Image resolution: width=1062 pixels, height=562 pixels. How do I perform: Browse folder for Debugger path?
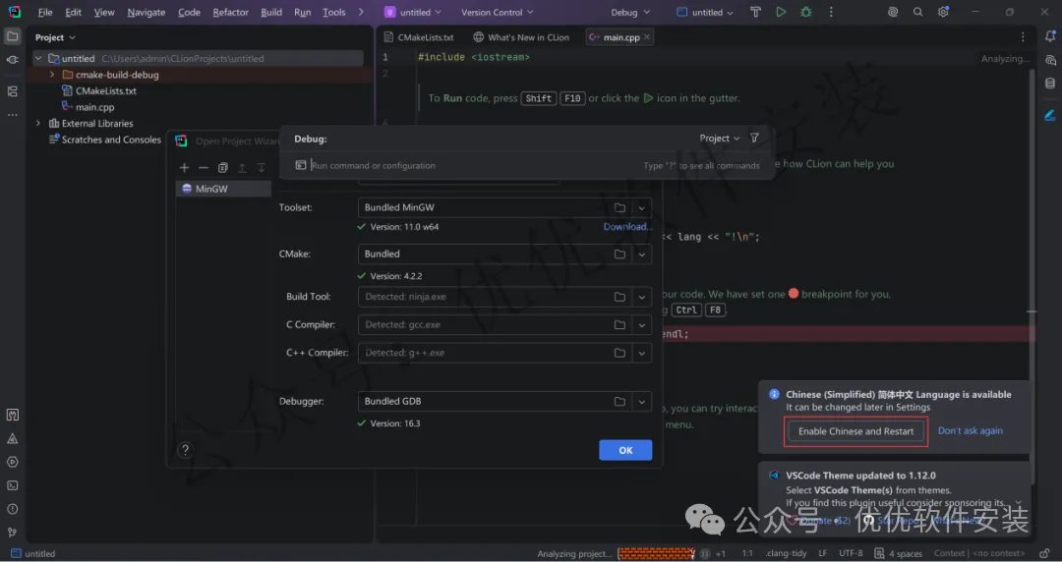(619, 402)
